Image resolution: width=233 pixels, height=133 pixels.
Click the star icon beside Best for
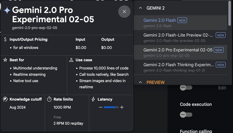(5, 60)
